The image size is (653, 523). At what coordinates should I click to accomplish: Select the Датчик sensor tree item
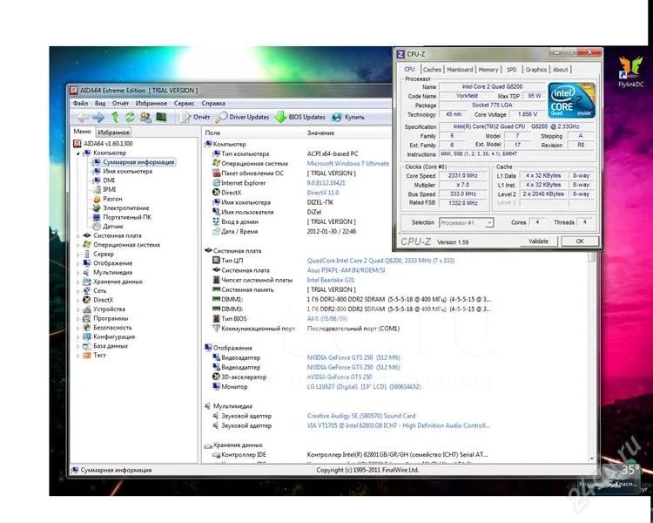(x=112, y=226)
